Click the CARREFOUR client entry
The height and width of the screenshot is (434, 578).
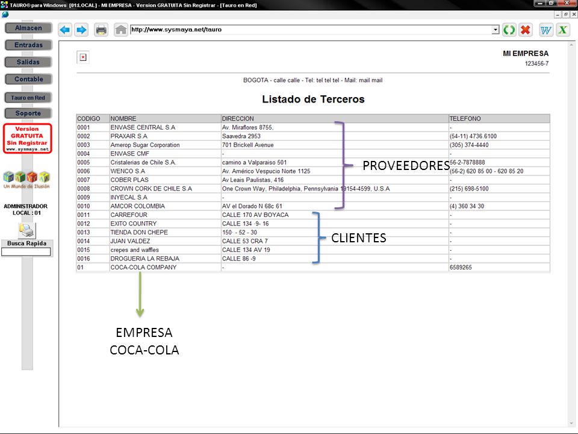[x=129, y=215]
